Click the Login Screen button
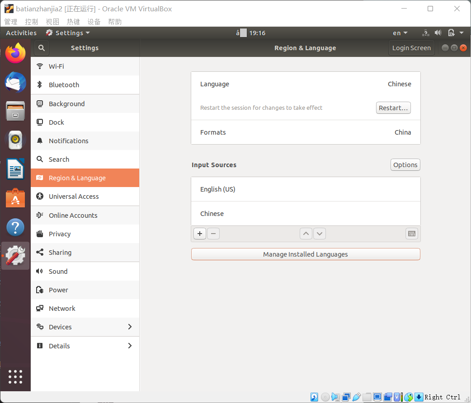471x403 pixels. (x=411, y=48)
